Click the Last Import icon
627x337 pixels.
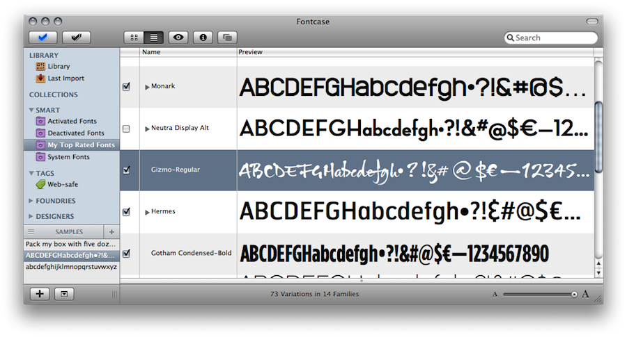[x=40, y=78]
